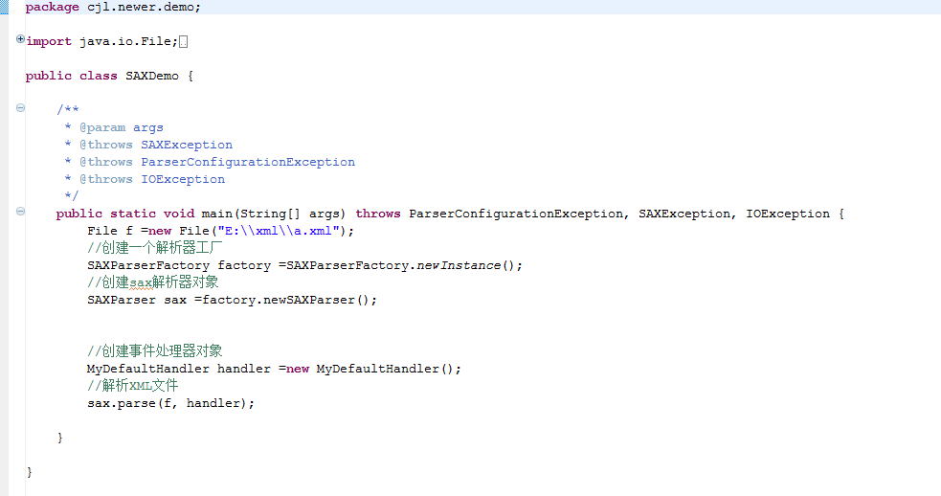This screenshot has width=941, height=496.
Task: Click 'java.io.File' in import line
Action: (125, 41)
